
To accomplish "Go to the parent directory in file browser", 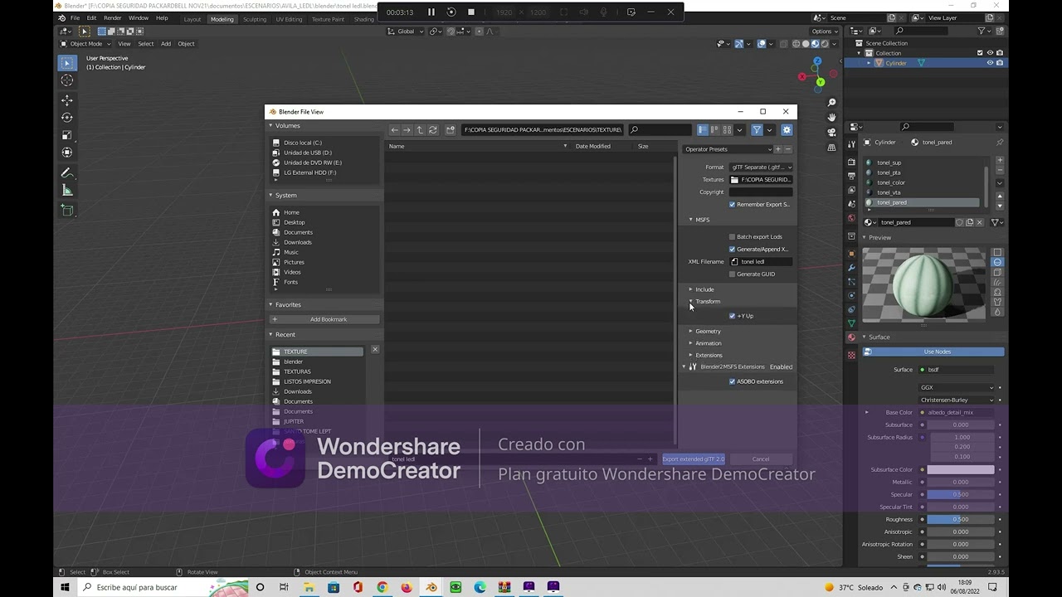I will pos(420,130).
